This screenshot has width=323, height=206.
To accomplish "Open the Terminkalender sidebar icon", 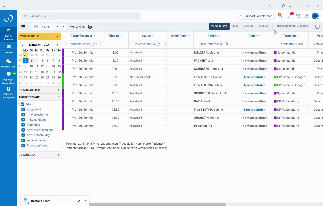I will tap(9, 31).
